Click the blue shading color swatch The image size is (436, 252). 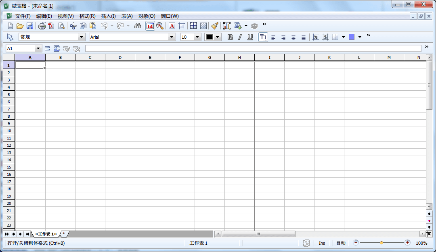click(x=352, y=37)
